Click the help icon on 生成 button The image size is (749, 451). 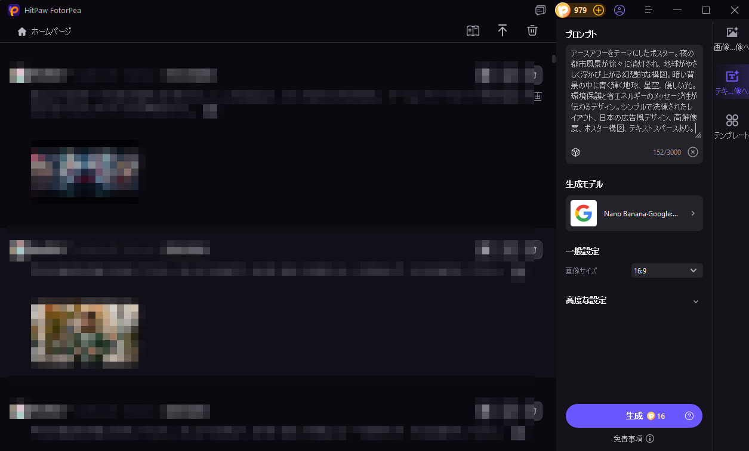689,416
